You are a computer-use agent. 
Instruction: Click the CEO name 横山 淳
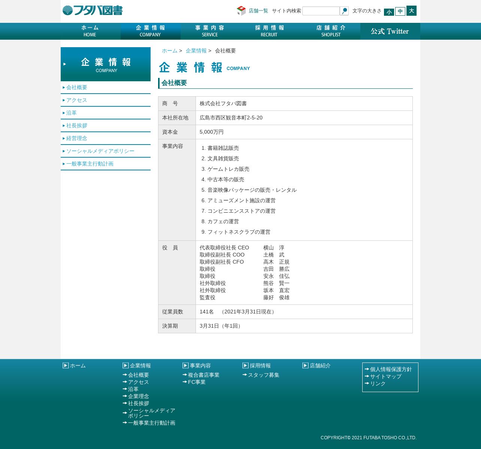(274, 248)
